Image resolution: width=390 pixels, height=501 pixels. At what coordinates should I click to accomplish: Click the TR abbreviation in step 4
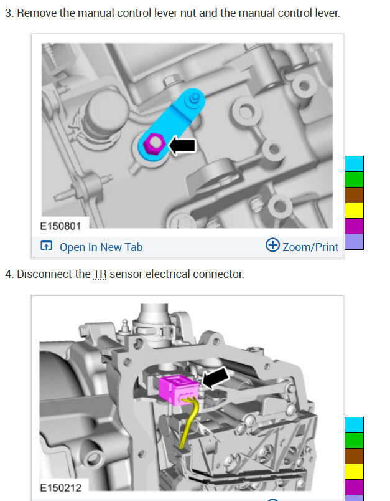point(100,274)
